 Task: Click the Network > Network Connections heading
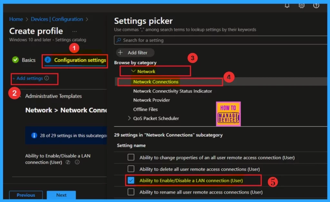(66, 110)
